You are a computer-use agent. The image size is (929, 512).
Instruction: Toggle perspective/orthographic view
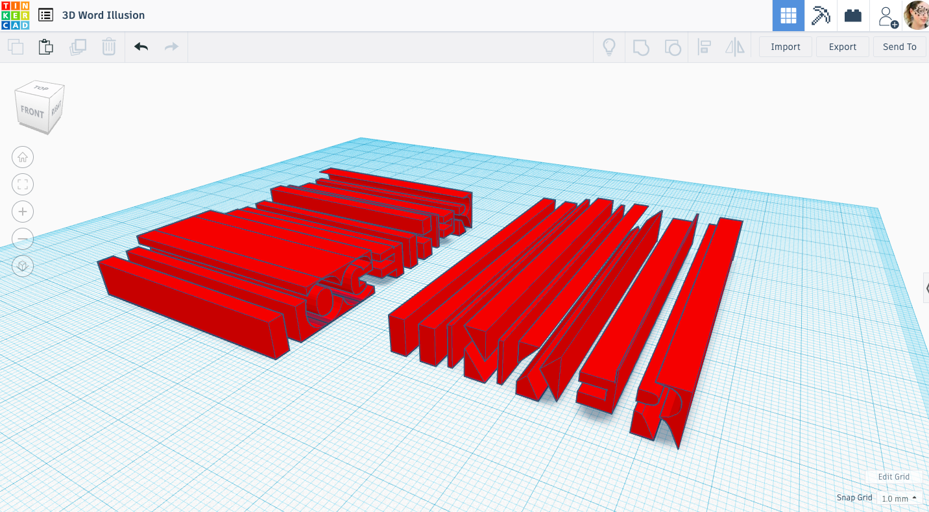tap(23, 266)
